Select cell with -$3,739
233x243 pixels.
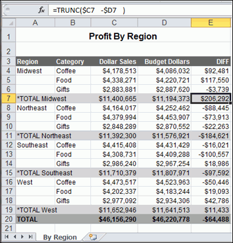coord(211,89)
